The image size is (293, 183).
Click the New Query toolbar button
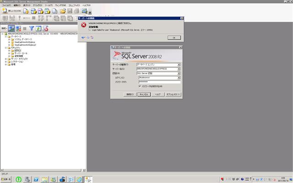(10, 11)
